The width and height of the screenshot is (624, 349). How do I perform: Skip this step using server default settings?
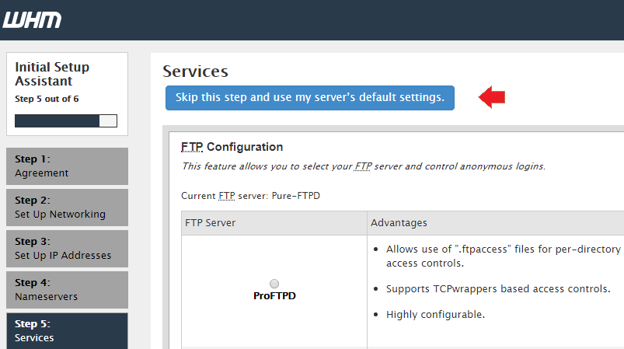[309, 97]
